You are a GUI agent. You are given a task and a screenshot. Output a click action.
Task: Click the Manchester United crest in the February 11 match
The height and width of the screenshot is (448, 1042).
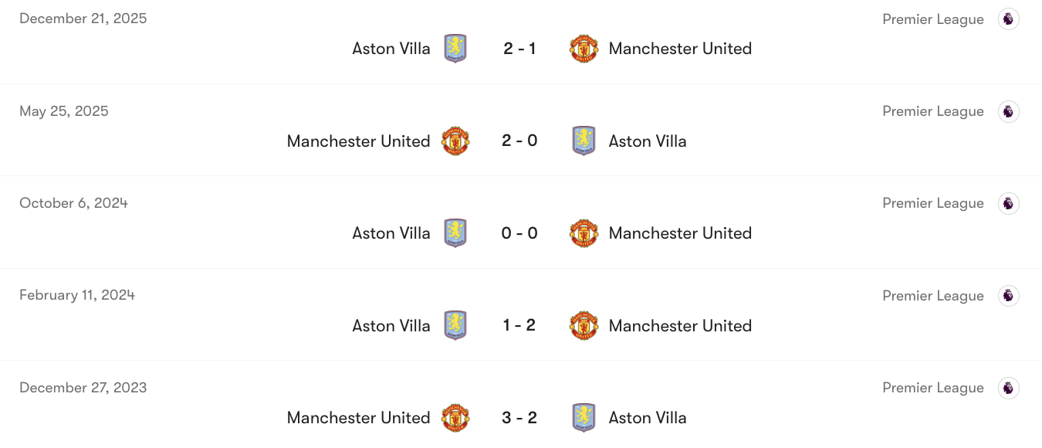click(584, 325)
